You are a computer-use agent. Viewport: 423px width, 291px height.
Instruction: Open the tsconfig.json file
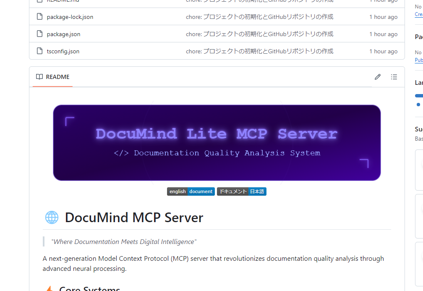63,52
